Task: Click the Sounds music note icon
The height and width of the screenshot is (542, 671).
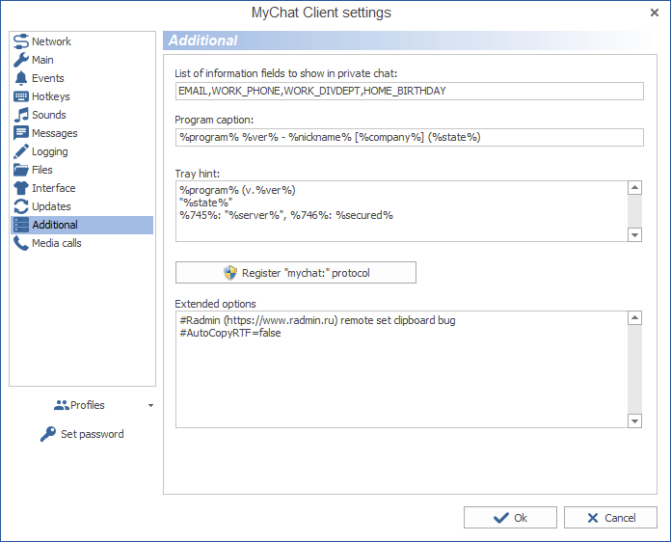Action: tap(21, 115)
